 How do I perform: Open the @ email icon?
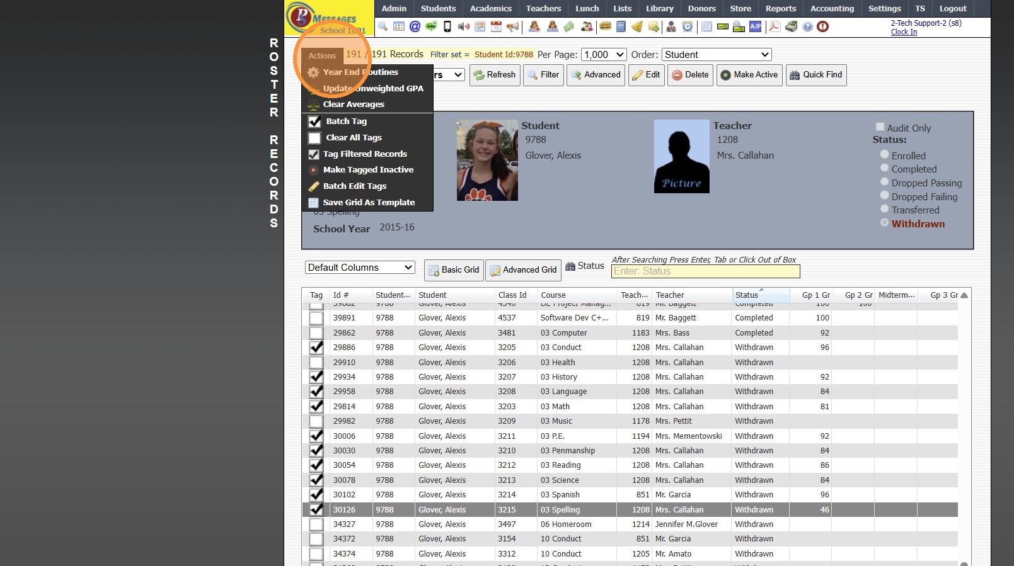415,26
